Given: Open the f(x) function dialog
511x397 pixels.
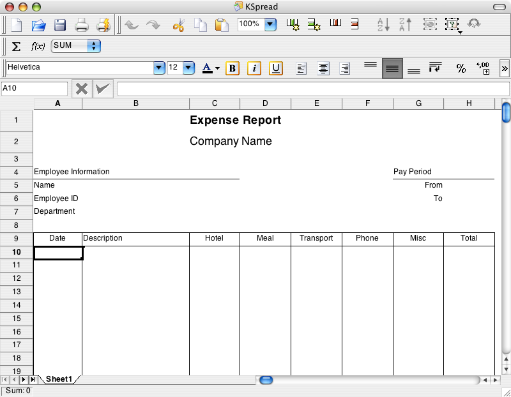Looking at the screenshot, I should [x=38, y=46].
